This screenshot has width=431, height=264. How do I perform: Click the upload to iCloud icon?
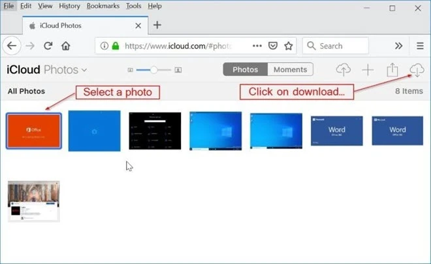[x=343, y=69]
